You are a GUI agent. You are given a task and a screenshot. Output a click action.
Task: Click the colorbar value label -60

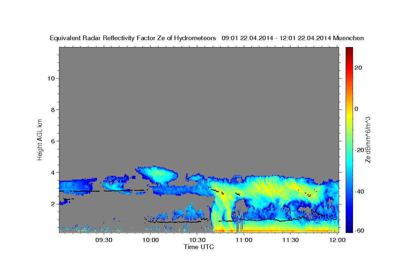pyautogui.click(x=360, y=231)
